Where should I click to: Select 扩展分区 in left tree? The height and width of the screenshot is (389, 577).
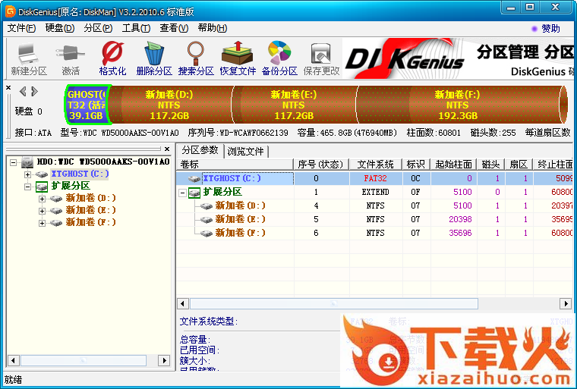click(x=71, y=186)
